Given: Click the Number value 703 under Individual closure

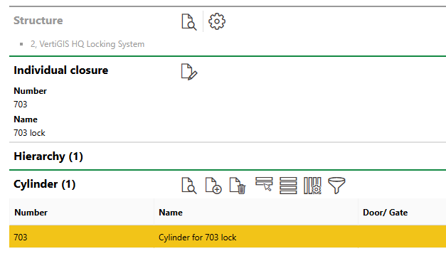Looking at the screenshot, I should pos(21,105).
